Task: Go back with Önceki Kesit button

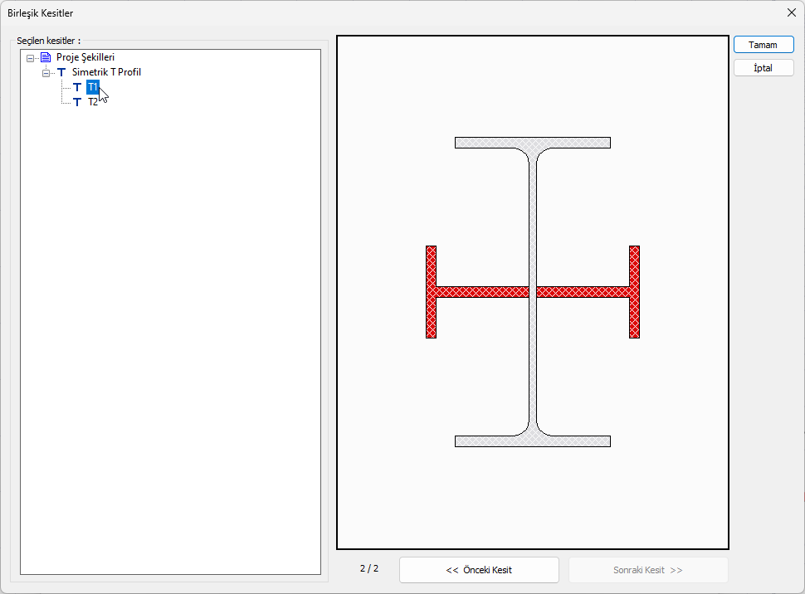Action: (479, 570)
